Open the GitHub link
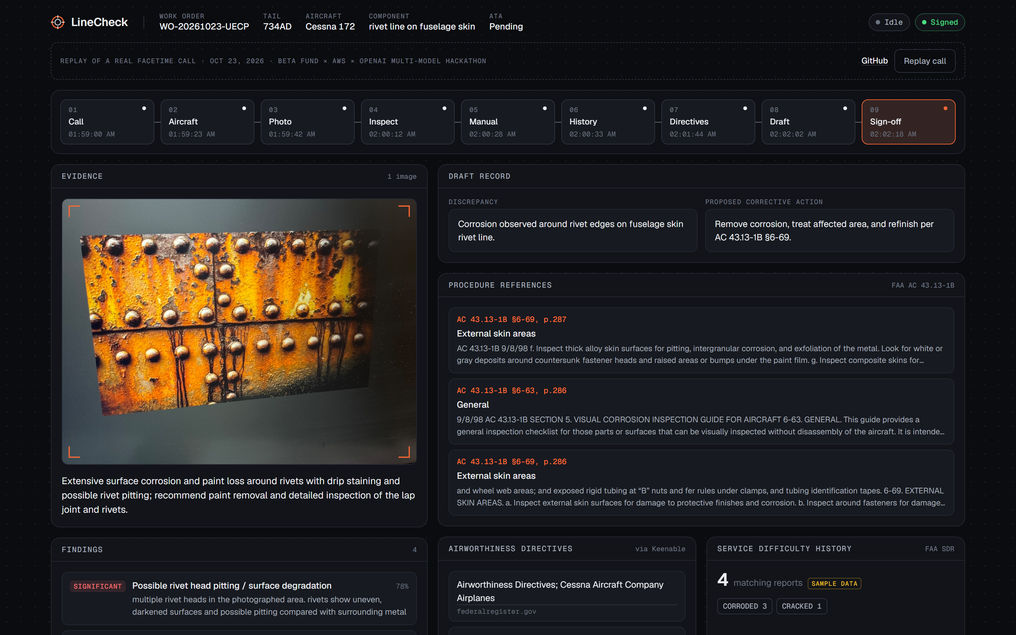This screenshot has width=1016, height=635. pyautogui.click(x=874, y=61)
